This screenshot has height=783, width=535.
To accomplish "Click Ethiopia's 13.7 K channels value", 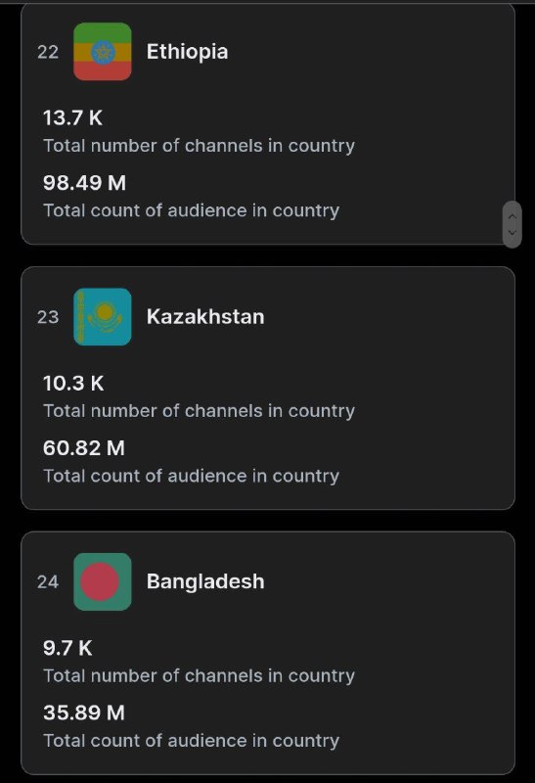I will click(72, 118).
